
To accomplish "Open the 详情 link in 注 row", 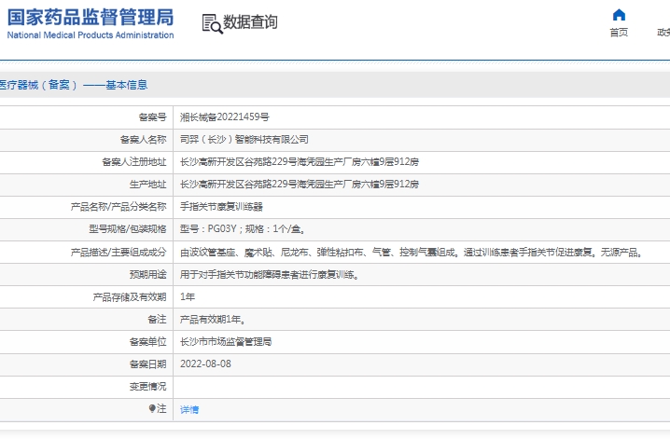I will (189, 409).
